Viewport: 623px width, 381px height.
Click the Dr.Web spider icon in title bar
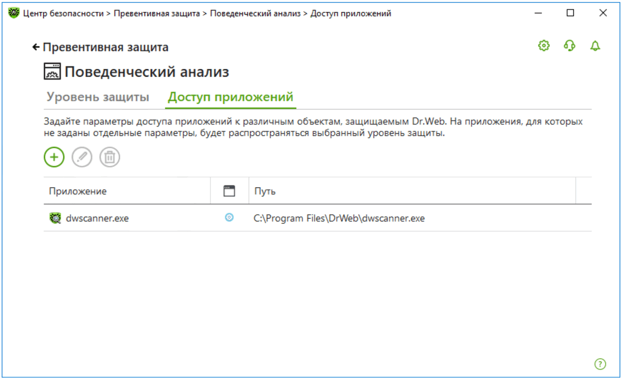[14, 13]
